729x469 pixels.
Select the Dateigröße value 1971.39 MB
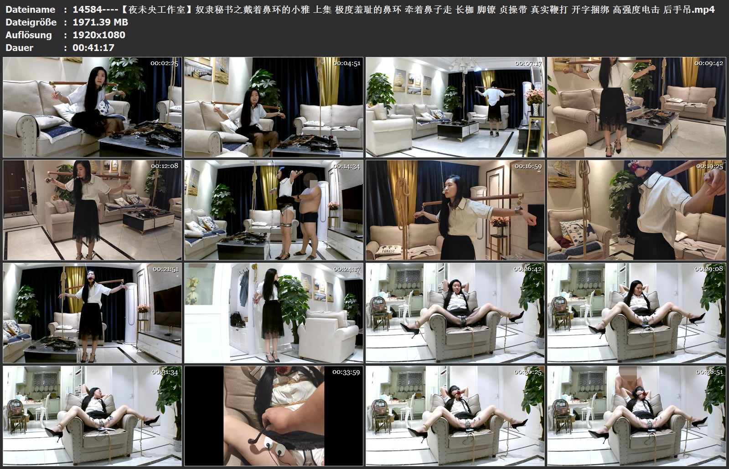[x=100, y=22]
